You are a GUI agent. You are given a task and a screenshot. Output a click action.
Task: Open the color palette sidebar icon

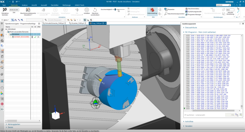click(2, 93)
